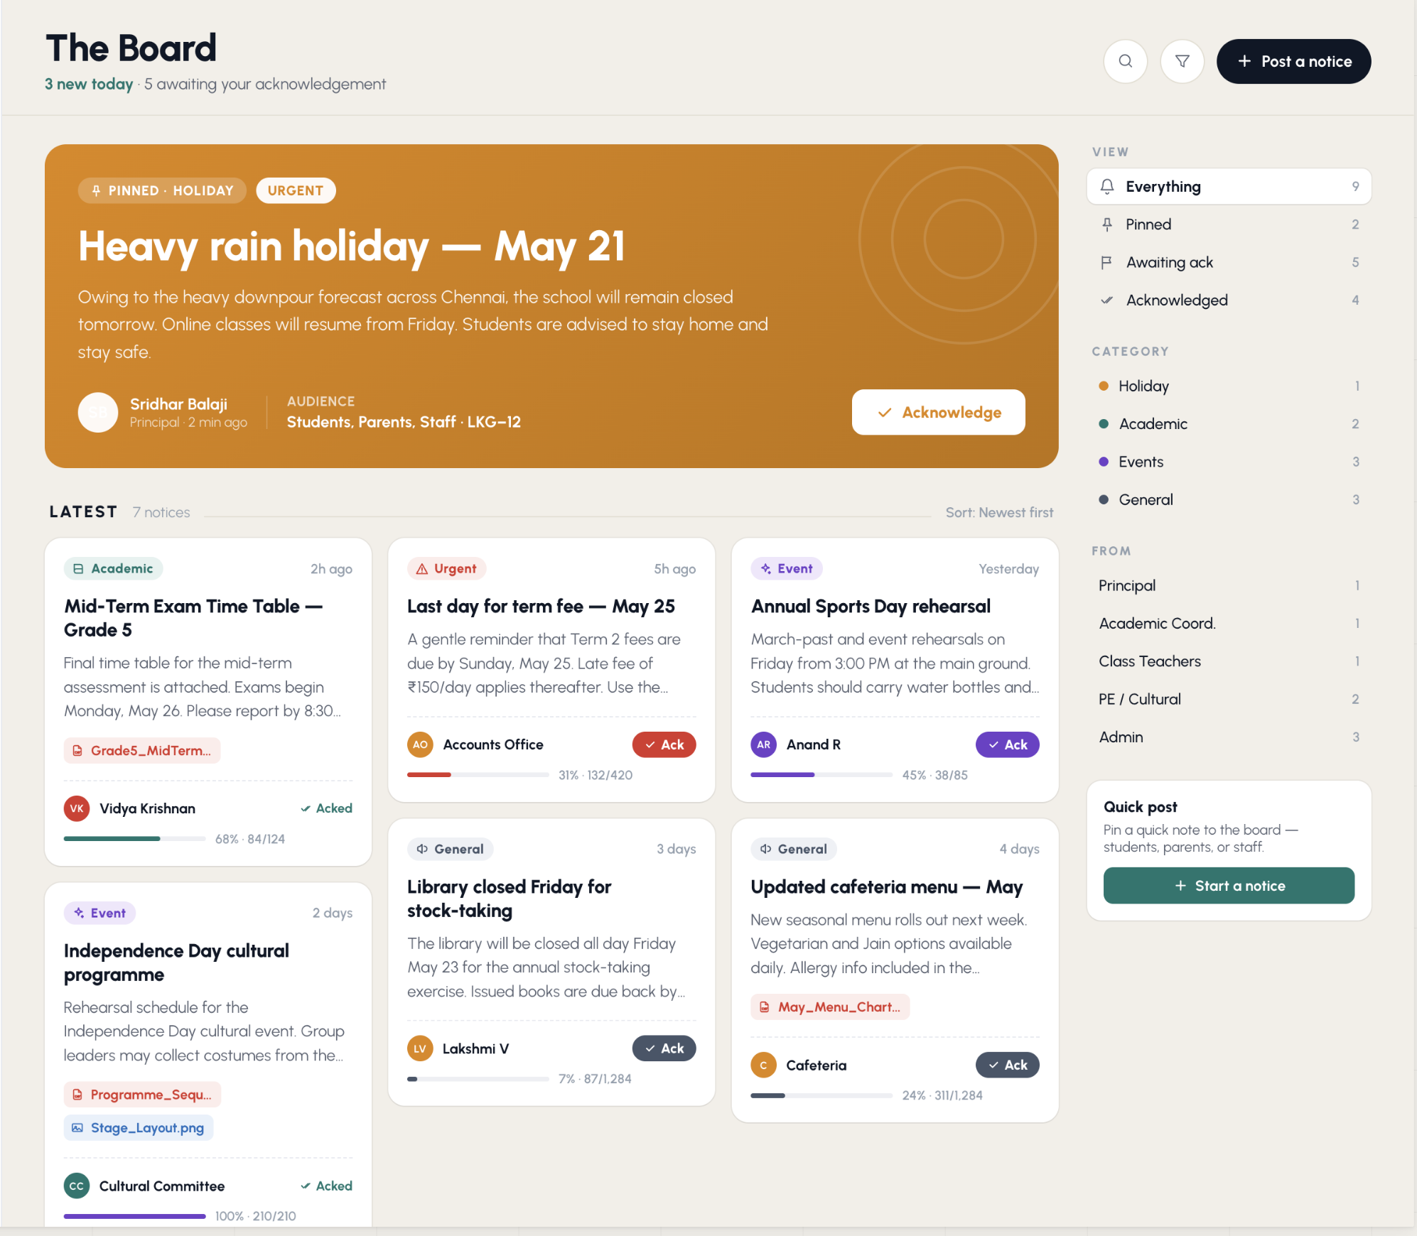Image resolution: width=1417 pixels, height=1236 pixels.
Task: Click the Urgent tag on term fee notice
Action: point(447,568)
